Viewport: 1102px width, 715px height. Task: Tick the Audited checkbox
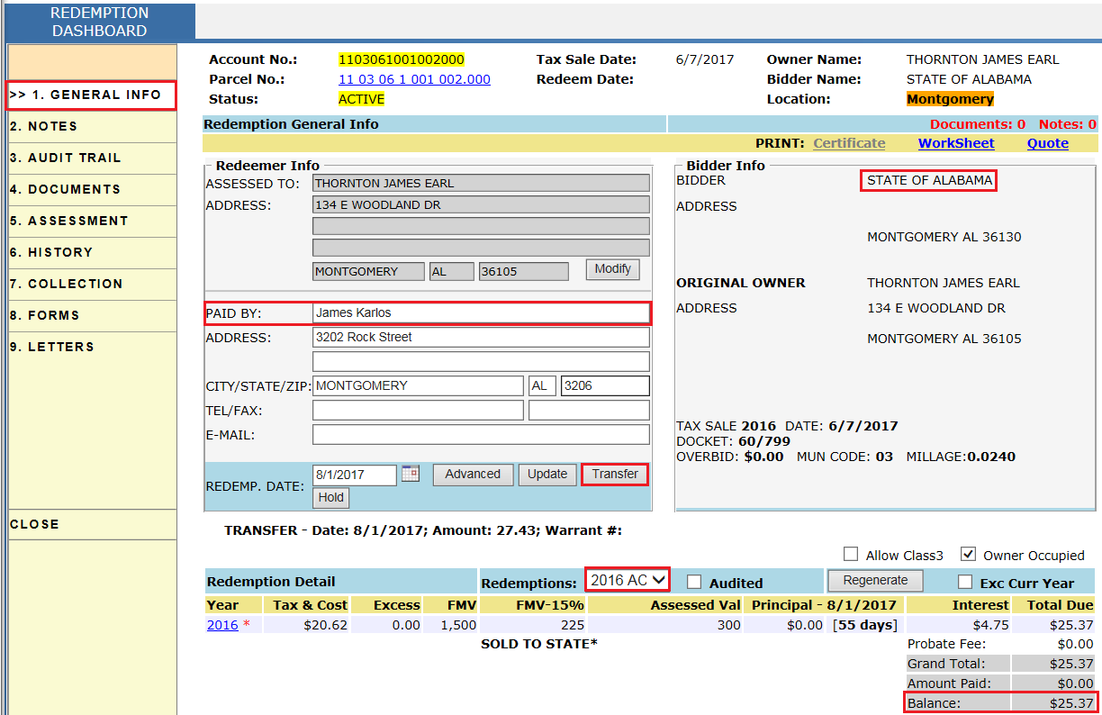click(x=694, y=582)
